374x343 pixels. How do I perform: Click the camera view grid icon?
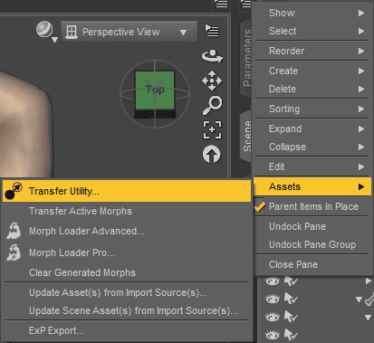(72, 32)
